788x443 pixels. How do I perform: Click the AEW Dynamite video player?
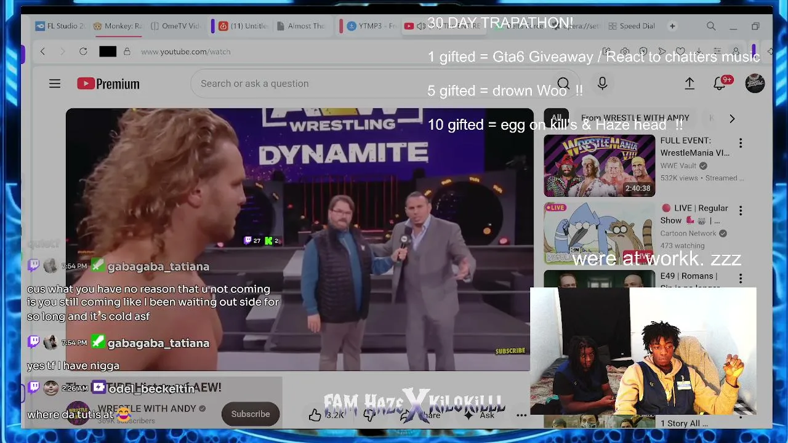[x=299, y=240]
